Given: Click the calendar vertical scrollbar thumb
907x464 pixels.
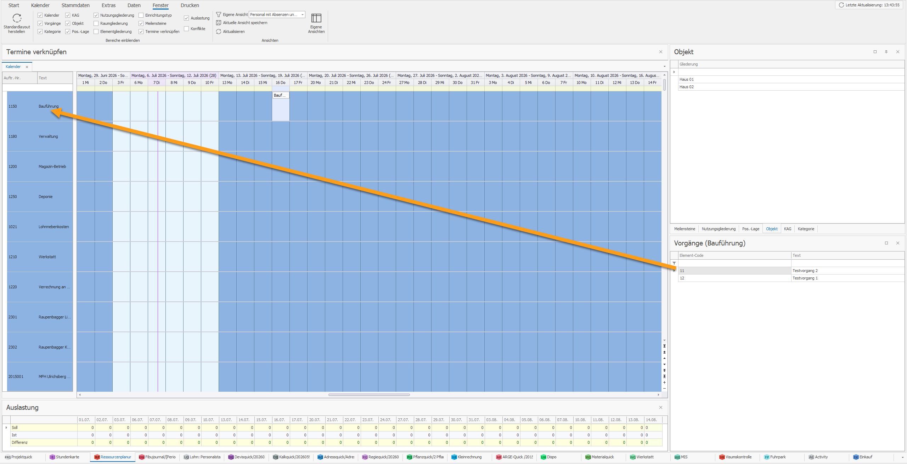Looking at the screenshot, I should tap(664, 85).
